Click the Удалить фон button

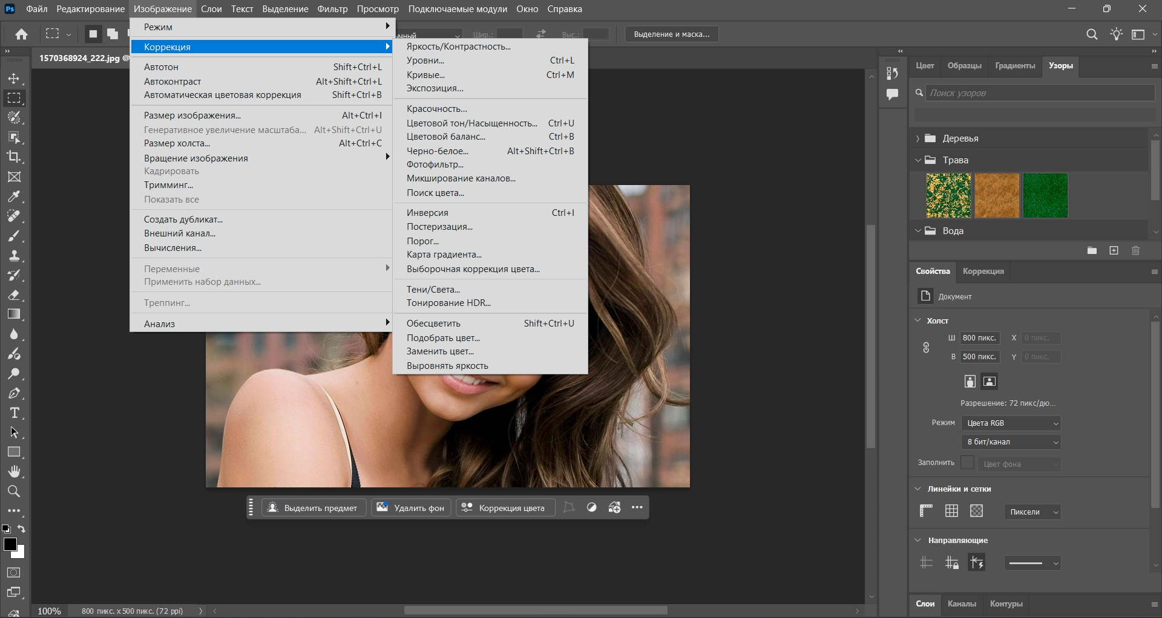pos(411,508)
